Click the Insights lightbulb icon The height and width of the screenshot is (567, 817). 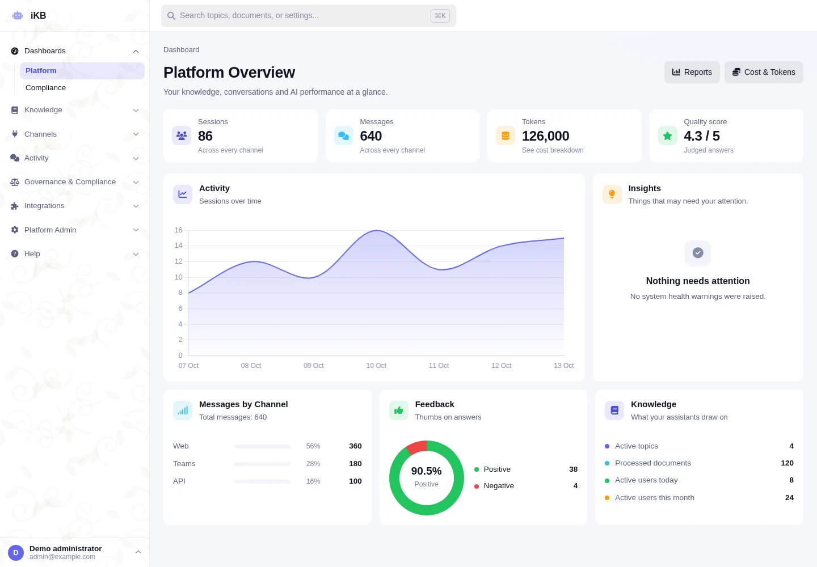point(612,194)
